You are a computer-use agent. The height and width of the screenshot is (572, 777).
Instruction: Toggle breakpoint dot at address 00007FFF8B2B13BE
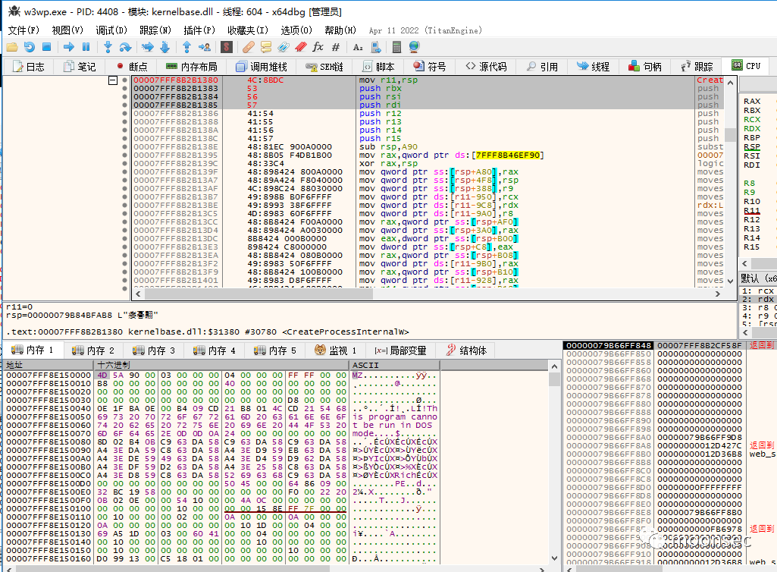(x=125, y=206)
